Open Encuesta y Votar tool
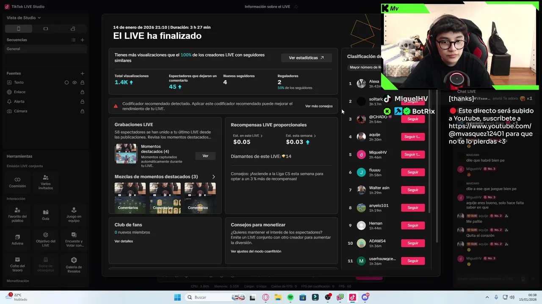 [x=74, y=240]
